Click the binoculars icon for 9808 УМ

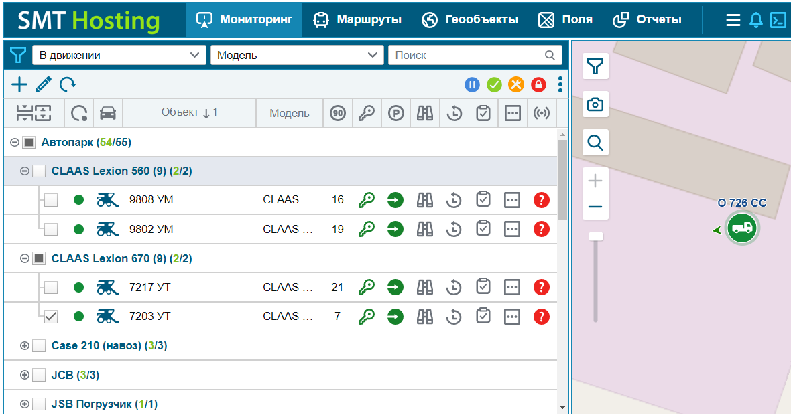(425, 200)
